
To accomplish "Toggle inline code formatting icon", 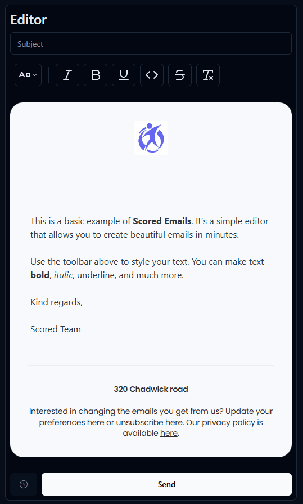I will [x=152, y=75].
